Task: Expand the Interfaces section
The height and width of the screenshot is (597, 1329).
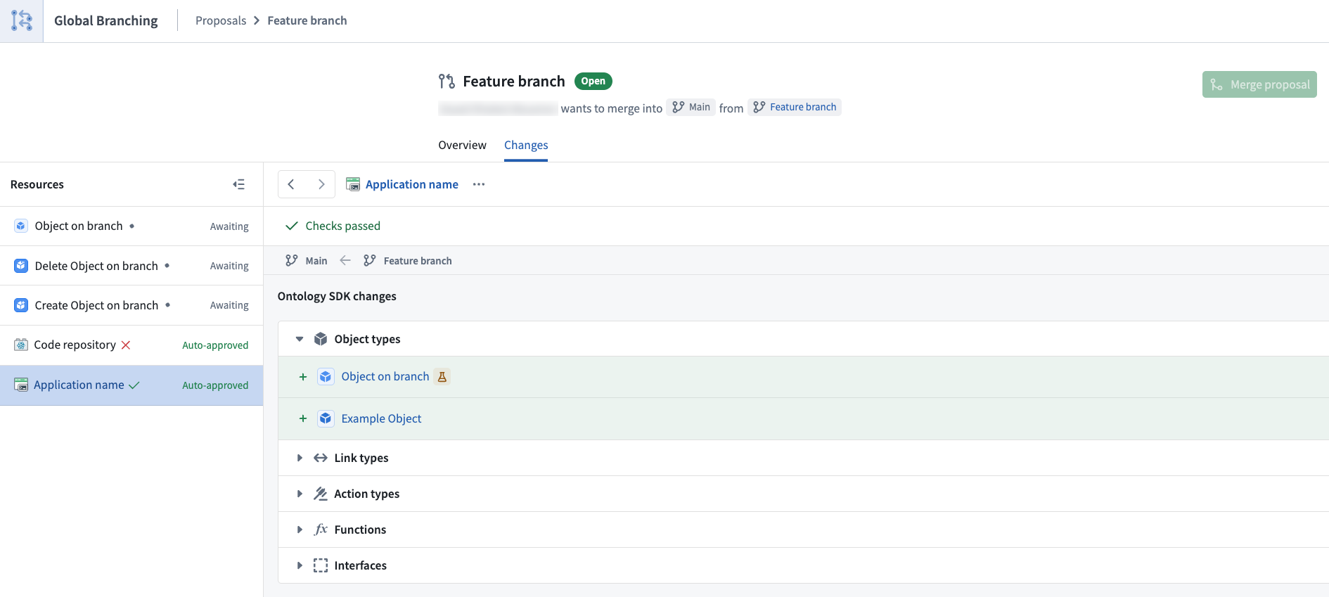Action: [x=300, y=565]
